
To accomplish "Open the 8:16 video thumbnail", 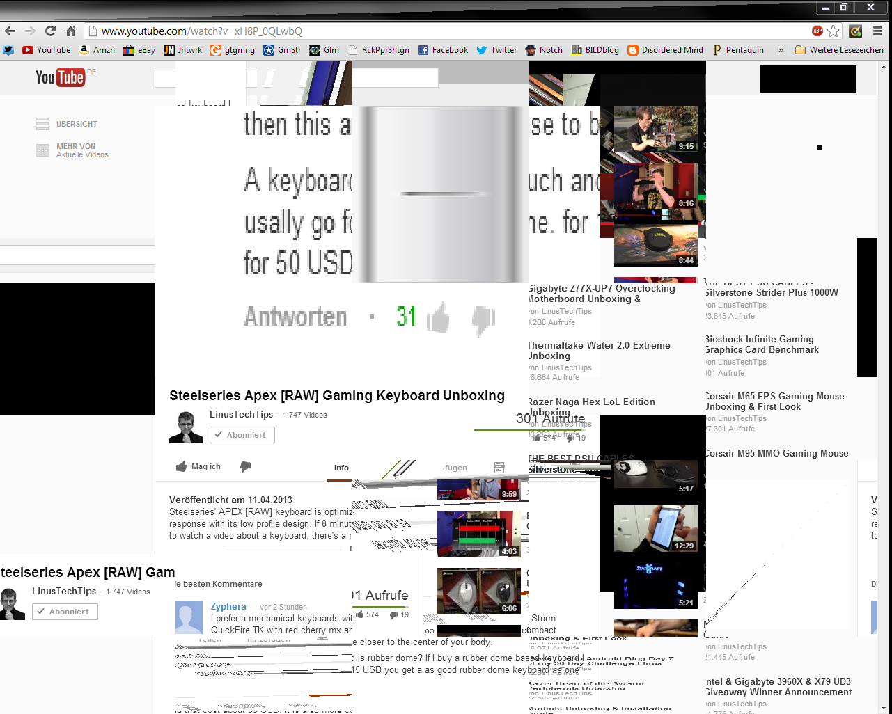I will point(656,186).
